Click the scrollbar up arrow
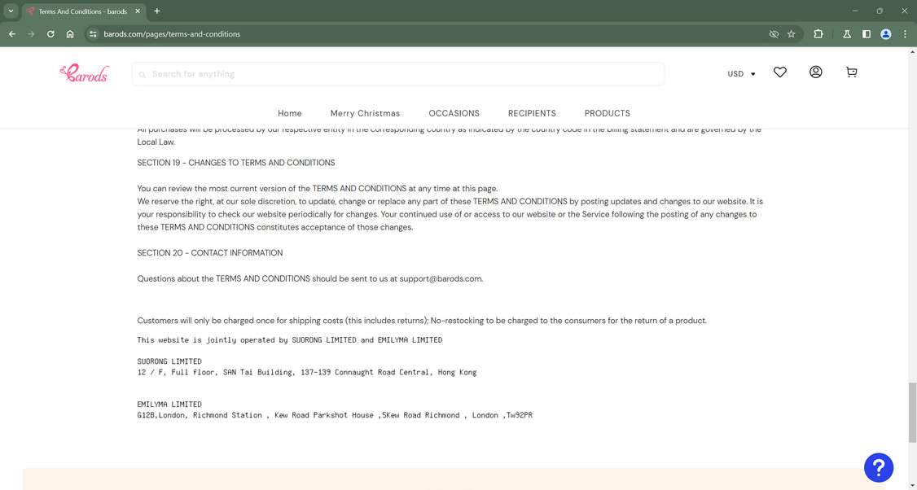This screenshot has width=917, height=490. point(912,52)
